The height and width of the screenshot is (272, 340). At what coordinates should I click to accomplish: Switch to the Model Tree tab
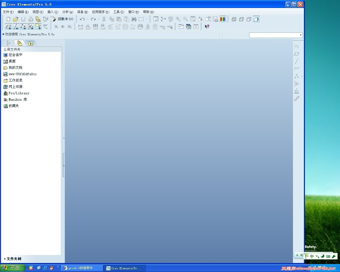pos(8,43)
